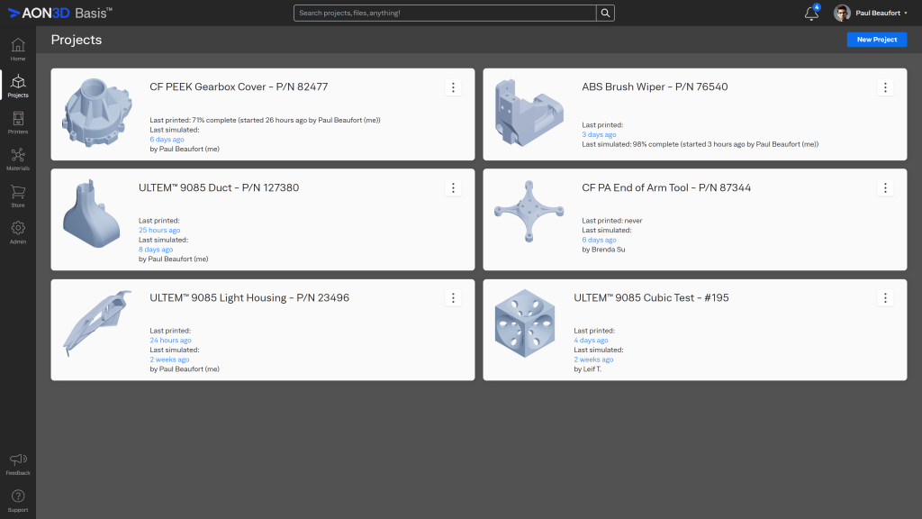The image size is (922, 519).
Task: Click 'by Brenda Su' on End of Arm Tool
Action: [603, 250]
